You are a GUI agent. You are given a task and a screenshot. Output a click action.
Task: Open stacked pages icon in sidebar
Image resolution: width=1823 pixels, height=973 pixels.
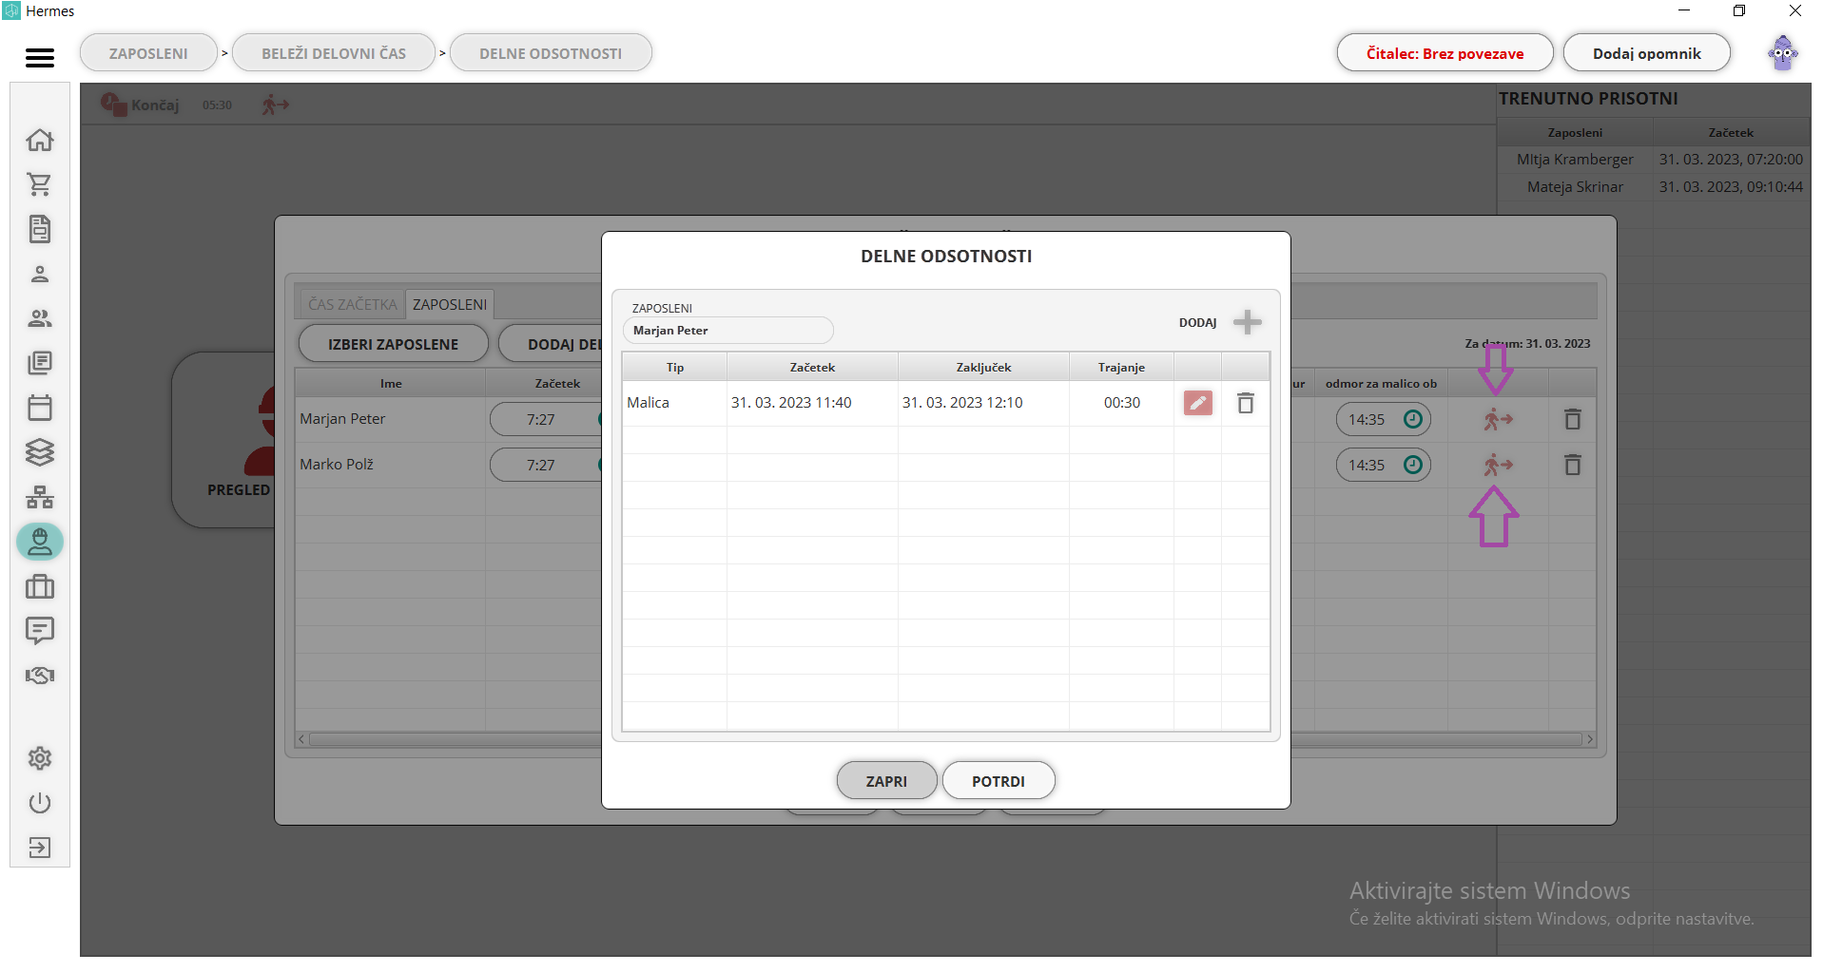coord(40,363)
